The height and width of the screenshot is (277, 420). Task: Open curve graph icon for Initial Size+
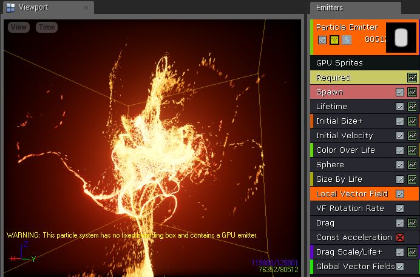click(412, 121)
